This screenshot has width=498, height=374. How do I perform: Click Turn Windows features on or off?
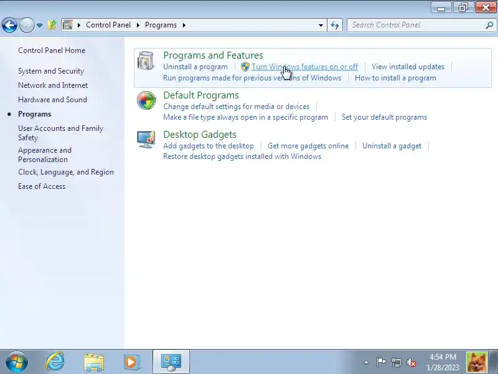click(304, 67)
